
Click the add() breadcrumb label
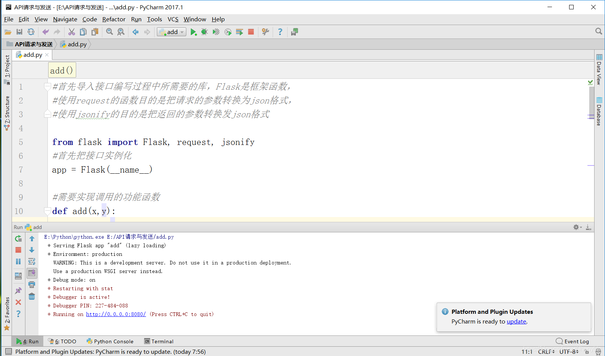click(62, 70)
